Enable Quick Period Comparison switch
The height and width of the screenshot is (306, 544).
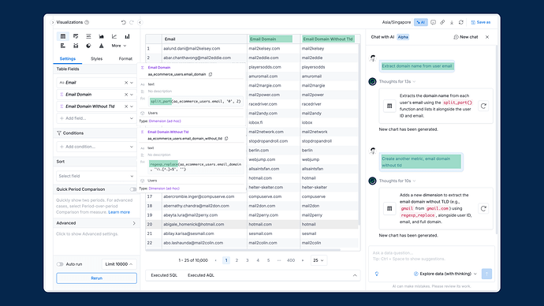tap(133, 189)
